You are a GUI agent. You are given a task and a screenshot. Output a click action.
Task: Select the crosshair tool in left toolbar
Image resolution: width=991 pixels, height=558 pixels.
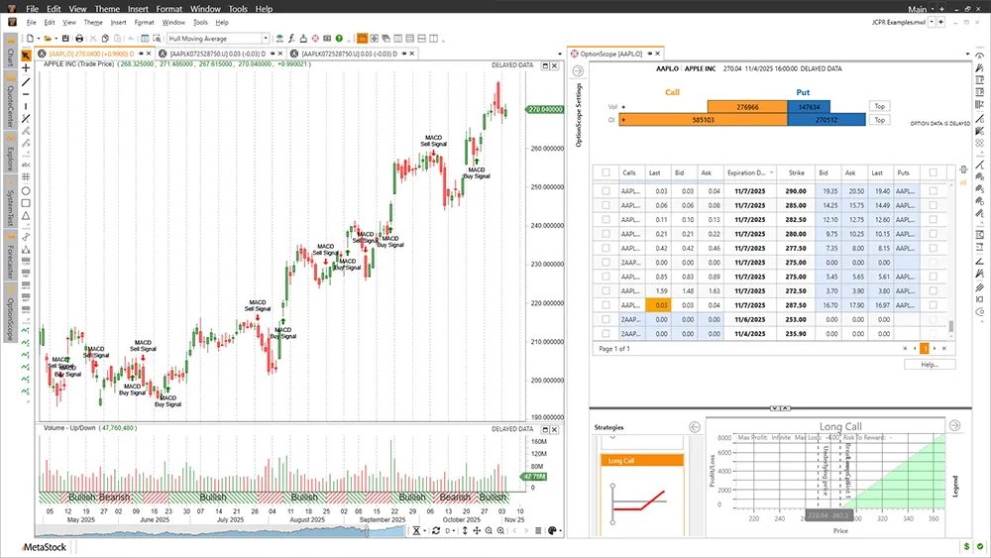(x=26, y=68)
